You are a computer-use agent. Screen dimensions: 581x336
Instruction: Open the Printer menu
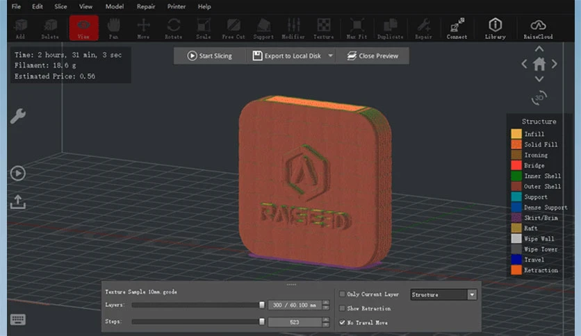pos(177,6)
